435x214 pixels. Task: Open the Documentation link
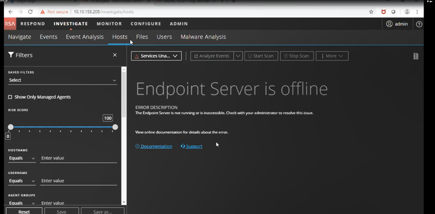[x=154, y=146]
